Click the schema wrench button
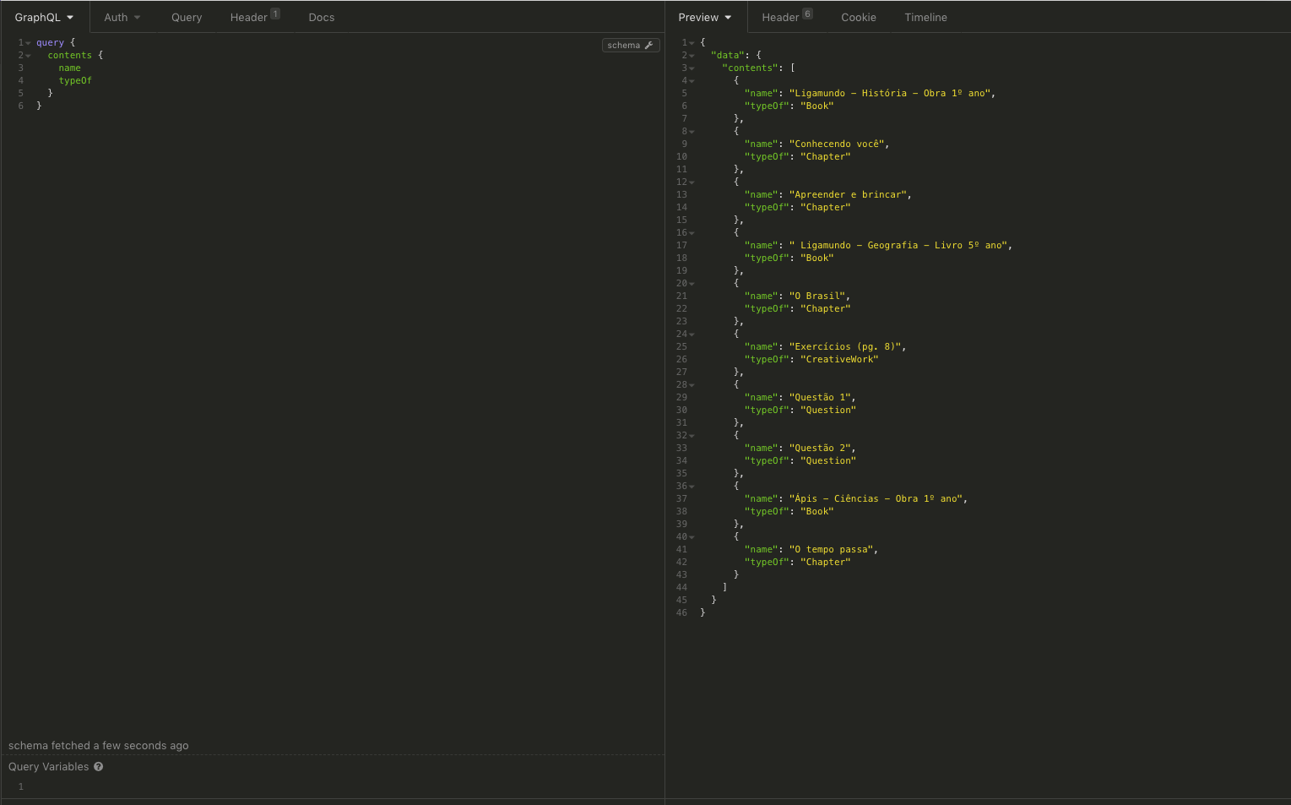Viewport: 1291px width, 805px height. (x=631, y=45)
